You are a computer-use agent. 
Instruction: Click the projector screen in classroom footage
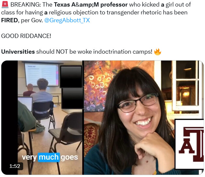click(x=41, y=75)
